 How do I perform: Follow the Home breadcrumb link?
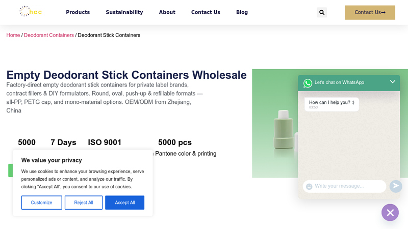pos(13,35)
